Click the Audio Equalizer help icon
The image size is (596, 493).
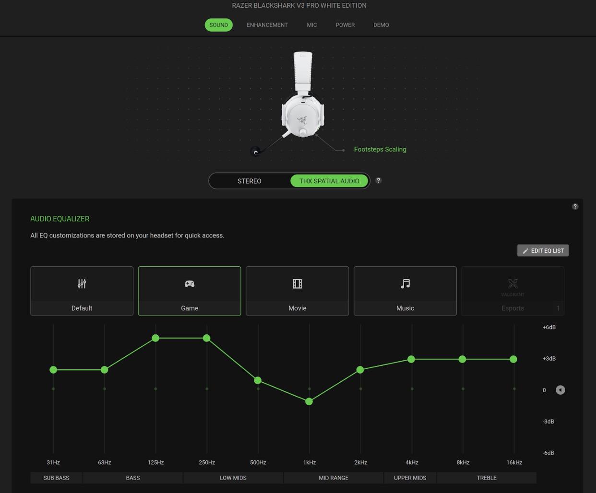[x=575, y=207]
